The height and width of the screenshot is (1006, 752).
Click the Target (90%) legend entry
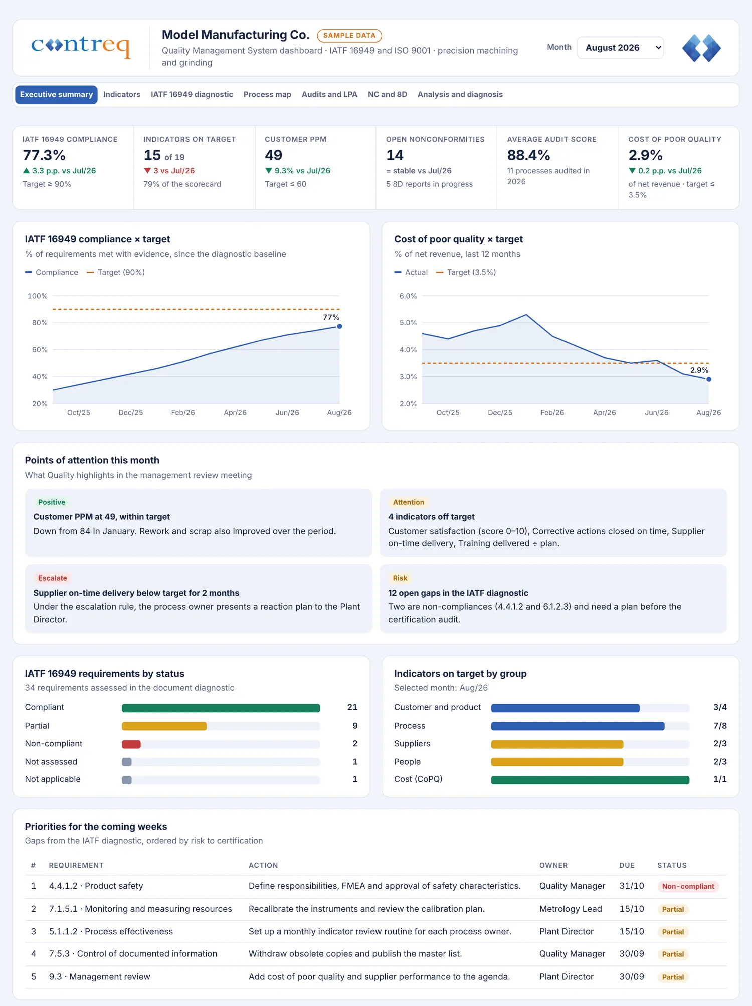(x=116, y=272)
